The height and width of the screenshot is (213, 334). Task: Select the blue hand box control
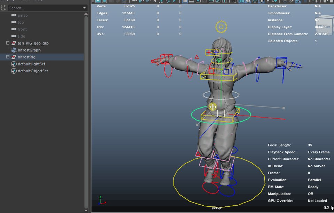click(x=281, y=62)
